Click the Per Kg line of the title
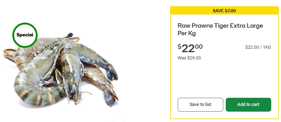Screen dimensions: 281x122 [187, 33]
